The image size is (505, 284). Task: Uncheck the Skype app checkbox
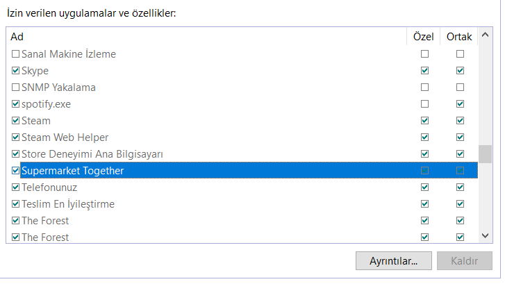[x=16, y=71]
